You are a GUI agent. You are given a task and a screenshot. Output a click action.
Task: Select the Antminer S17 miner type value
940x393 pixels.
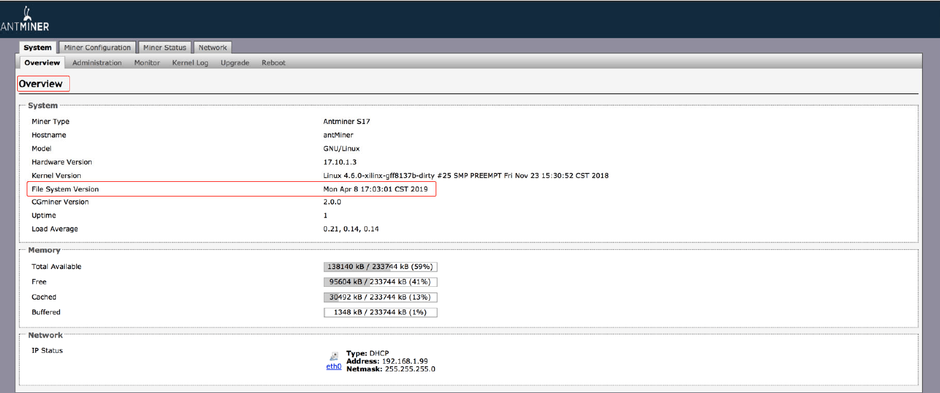click(347, 121)
